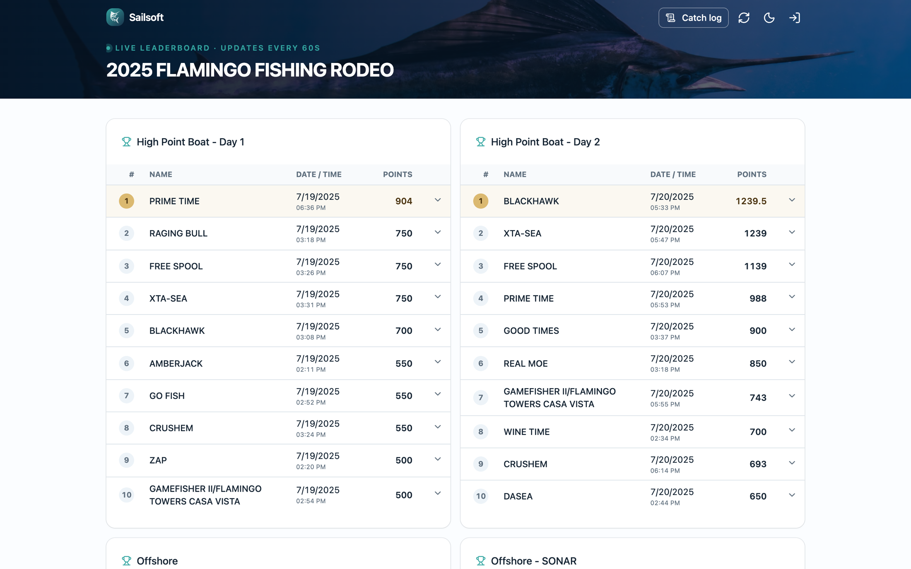Select REAL MOE boat name

[525, 363]
